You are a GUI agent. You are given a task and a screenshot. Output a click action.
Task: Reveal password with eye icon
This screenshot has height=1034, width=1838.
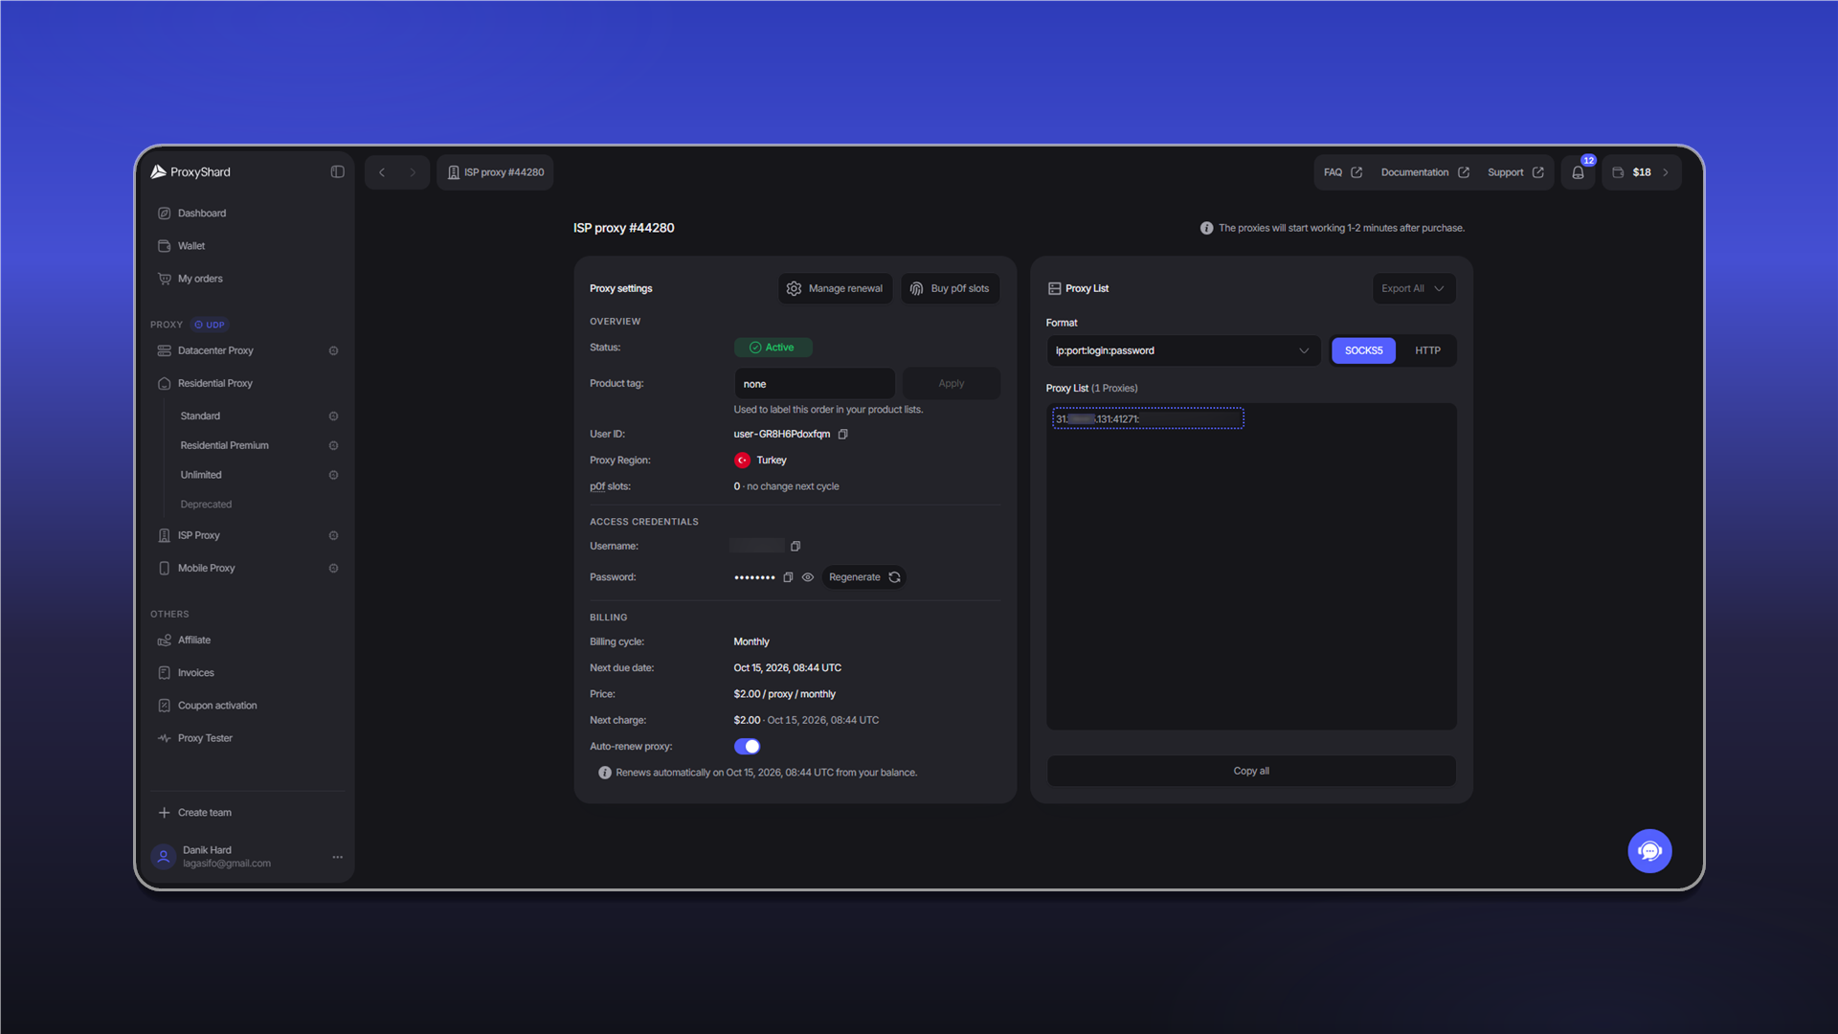pyautogui.click(x=808, y=577)
